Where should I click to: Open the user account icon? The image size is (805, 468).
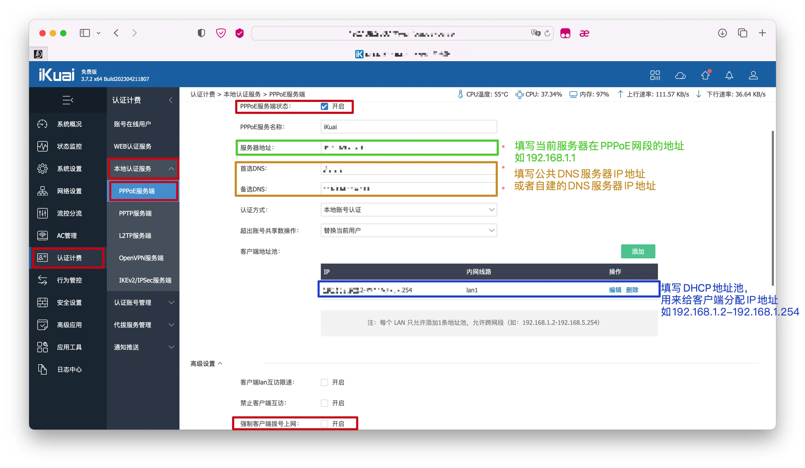pos(753,75)
